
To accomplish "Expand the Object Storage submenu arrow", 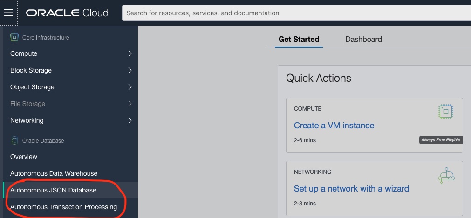I will (130, 87).
